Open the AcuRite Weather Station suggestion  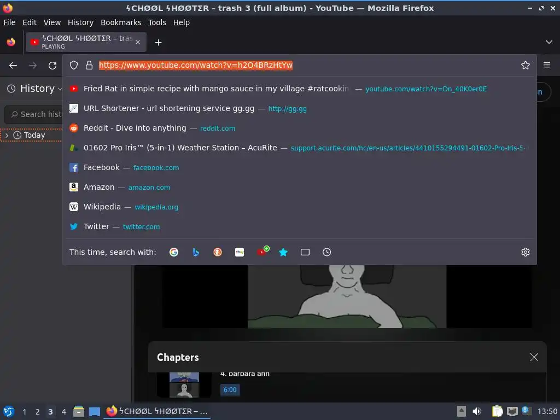(299, 148)
